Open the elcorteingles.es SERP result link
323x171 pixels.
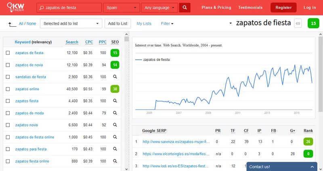coord(176,154)
